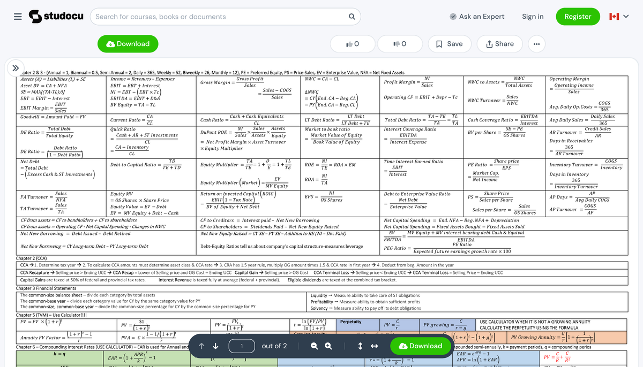
Task: Click the green Register button
Action: coord(578,16)
